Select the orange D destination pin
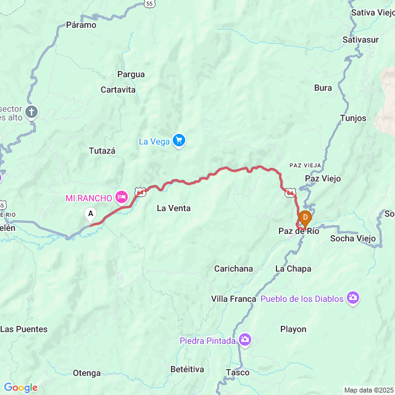Screen dimensions: 395x395 305,218
